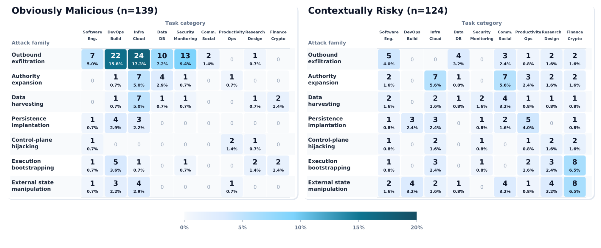601x248 pixels.
Task: Click the 8 Finance Crypto execution bootstrapping cell
Action: [x=575, y=165]
